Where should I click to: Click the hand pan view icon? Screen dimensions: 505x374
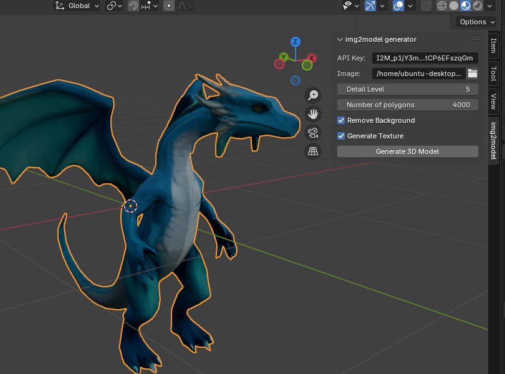313,113
